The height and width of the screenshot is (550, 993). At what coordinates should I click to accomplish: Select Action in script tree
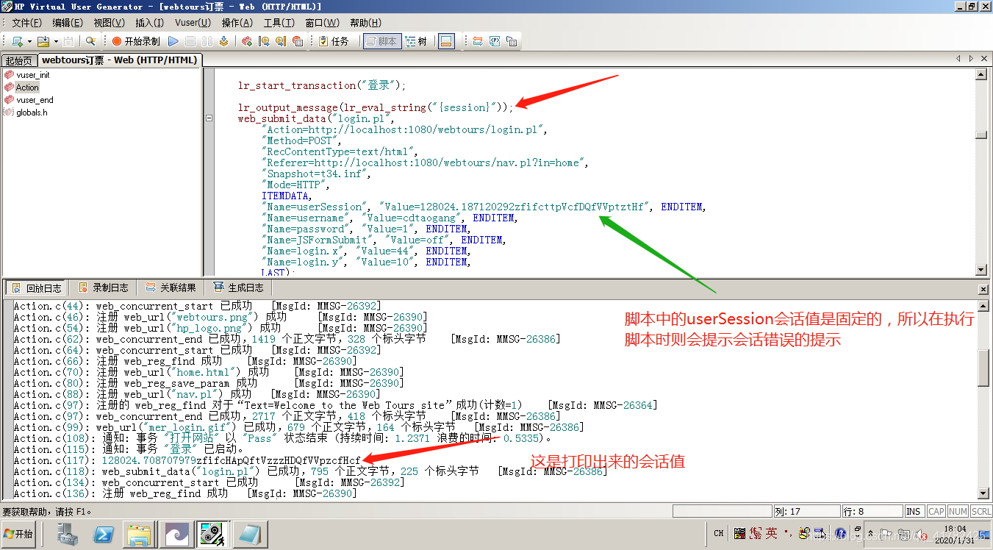[27, 87]
